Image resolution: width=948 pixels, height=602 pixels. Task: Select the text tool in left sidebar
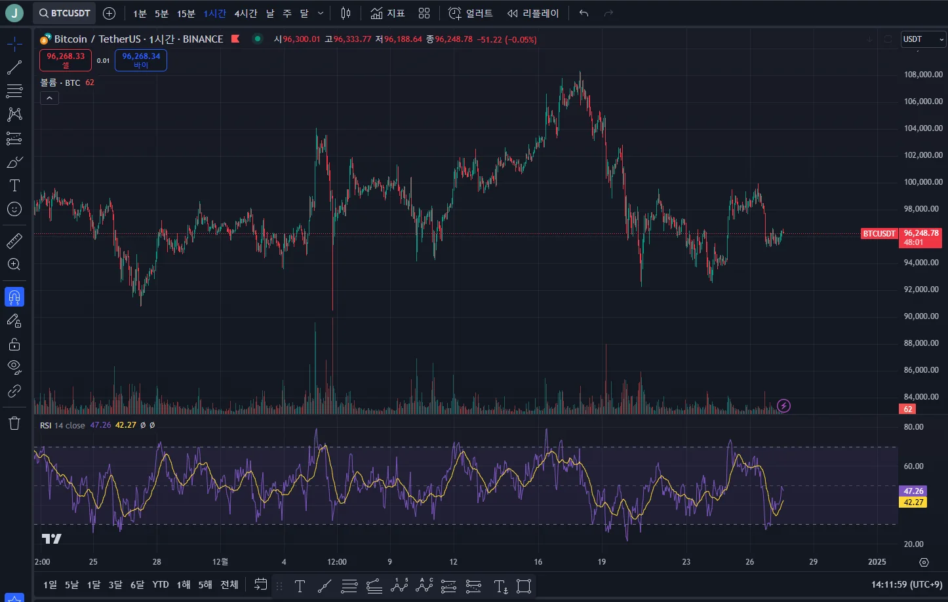[x=14, y=185]
